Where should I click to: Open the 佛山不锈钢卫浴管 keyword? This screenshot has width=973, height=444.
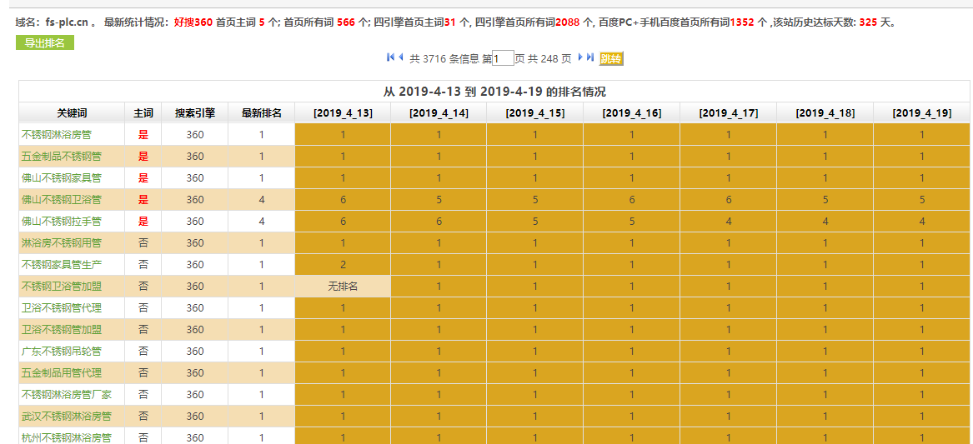61,200
